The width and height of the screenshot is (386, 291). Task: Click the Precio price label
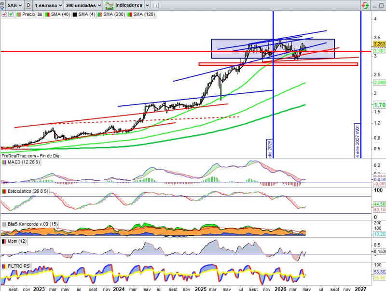[28, 15]
